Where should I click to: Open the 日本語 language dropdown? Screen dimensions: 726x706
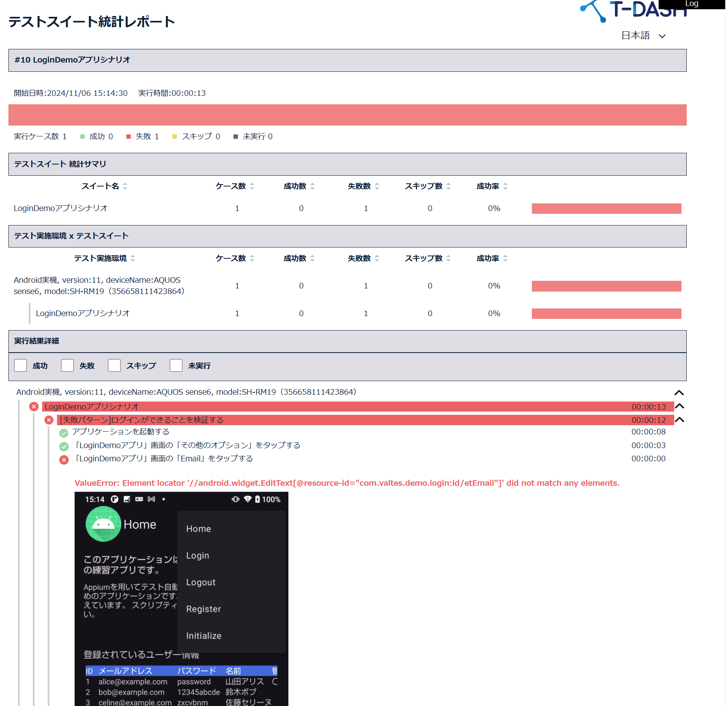click(x=643, y=36)
